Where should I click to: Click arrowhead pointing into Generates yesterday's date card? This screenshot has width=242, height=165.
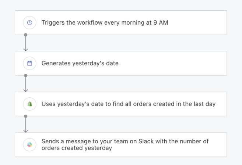pos(26,50)
